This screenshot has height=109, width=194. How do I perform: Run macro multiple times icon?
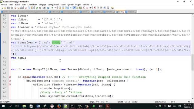105,8
